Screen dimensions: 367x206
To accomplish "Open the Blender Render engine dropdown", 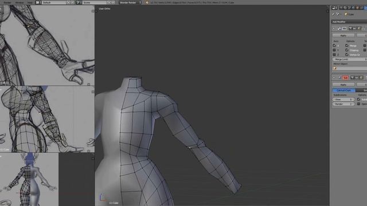I will pyautogui.click(x=130, y=2).
